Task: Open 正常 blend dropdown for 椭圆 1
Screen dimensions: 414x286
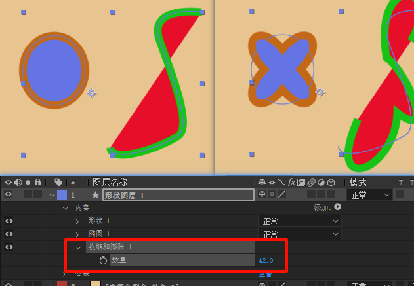Action: pos(300,234)
